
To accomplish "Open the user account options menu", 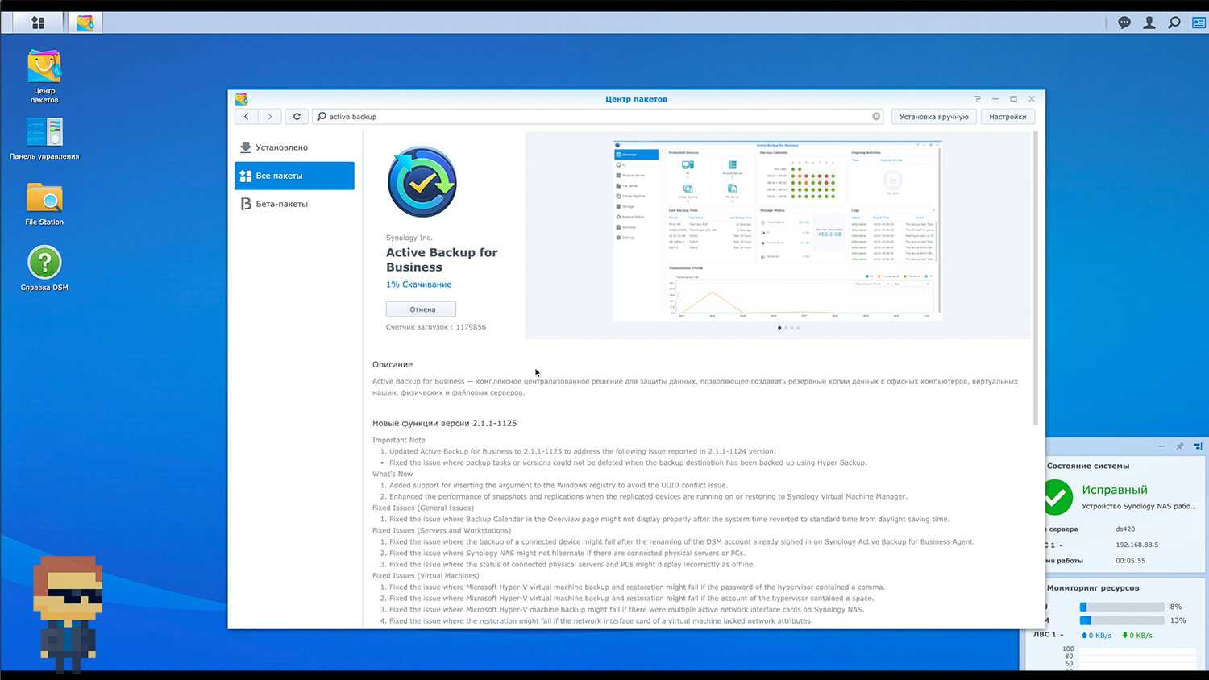I will coord(1149,23).
